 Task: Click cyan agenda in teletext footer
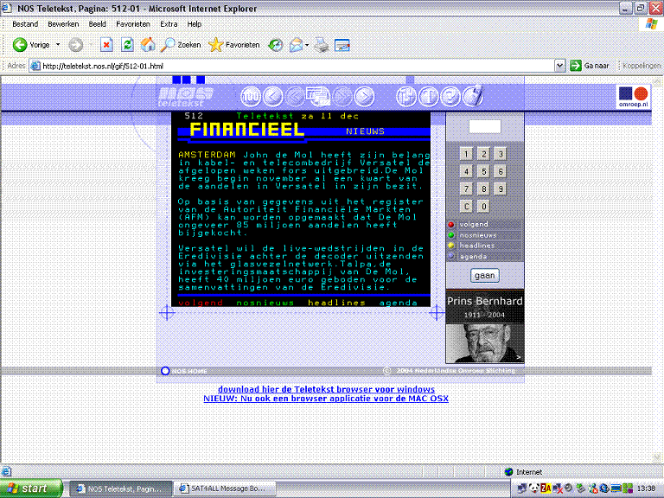(x=398, y=303)
